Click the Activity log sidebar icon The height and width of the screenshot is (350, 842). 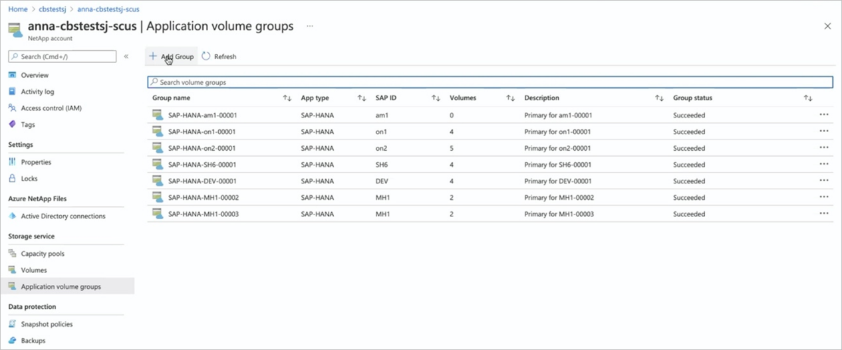coord(13,92)
